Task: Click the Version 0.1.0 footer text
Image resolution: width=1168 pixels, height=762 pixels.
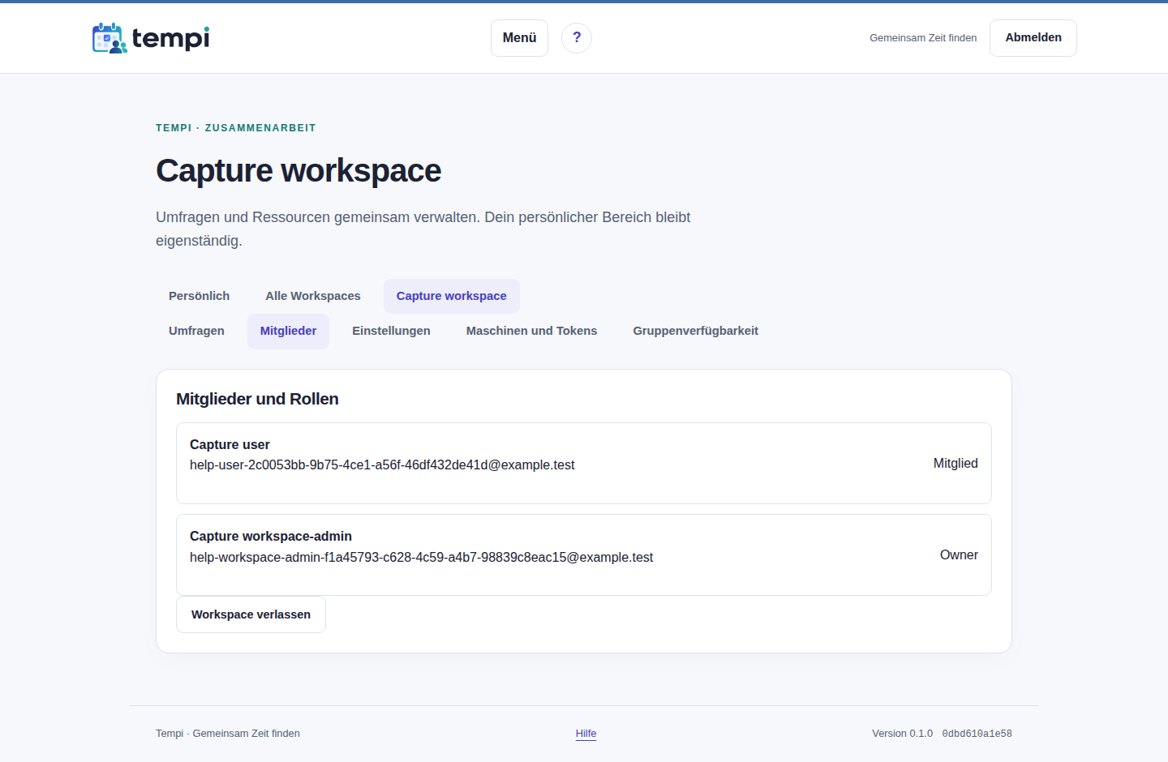Action: click(x=902, y=734)
